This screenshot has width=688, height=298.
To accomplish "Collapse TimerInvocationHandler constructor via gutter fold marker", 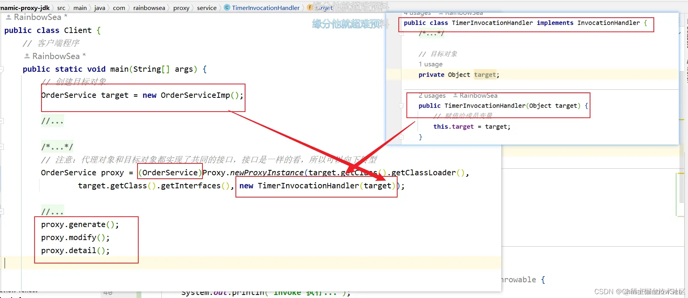I will point(401,106).
